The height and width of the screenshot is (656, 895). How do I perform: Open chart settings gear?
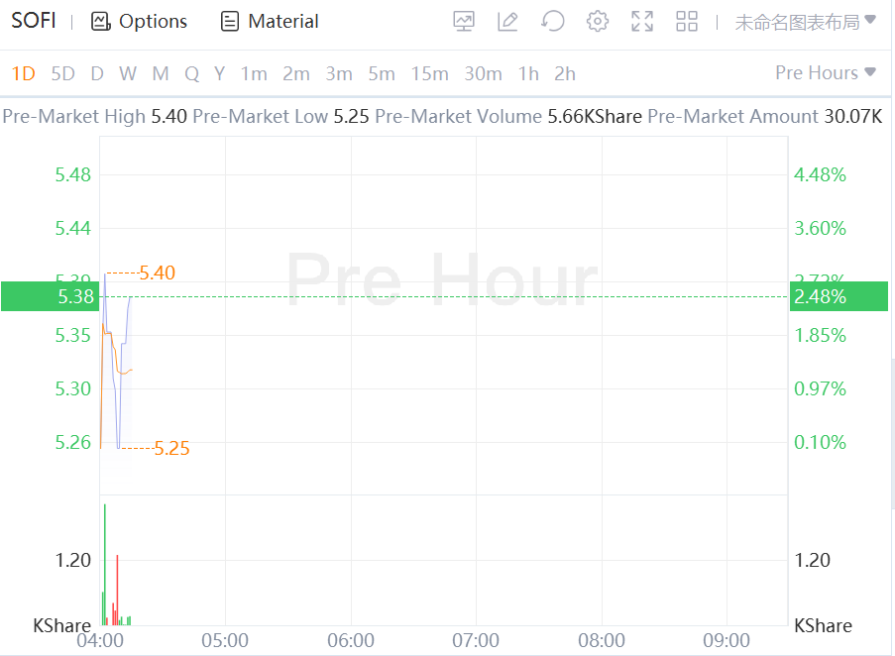click(x=598, y=21)
